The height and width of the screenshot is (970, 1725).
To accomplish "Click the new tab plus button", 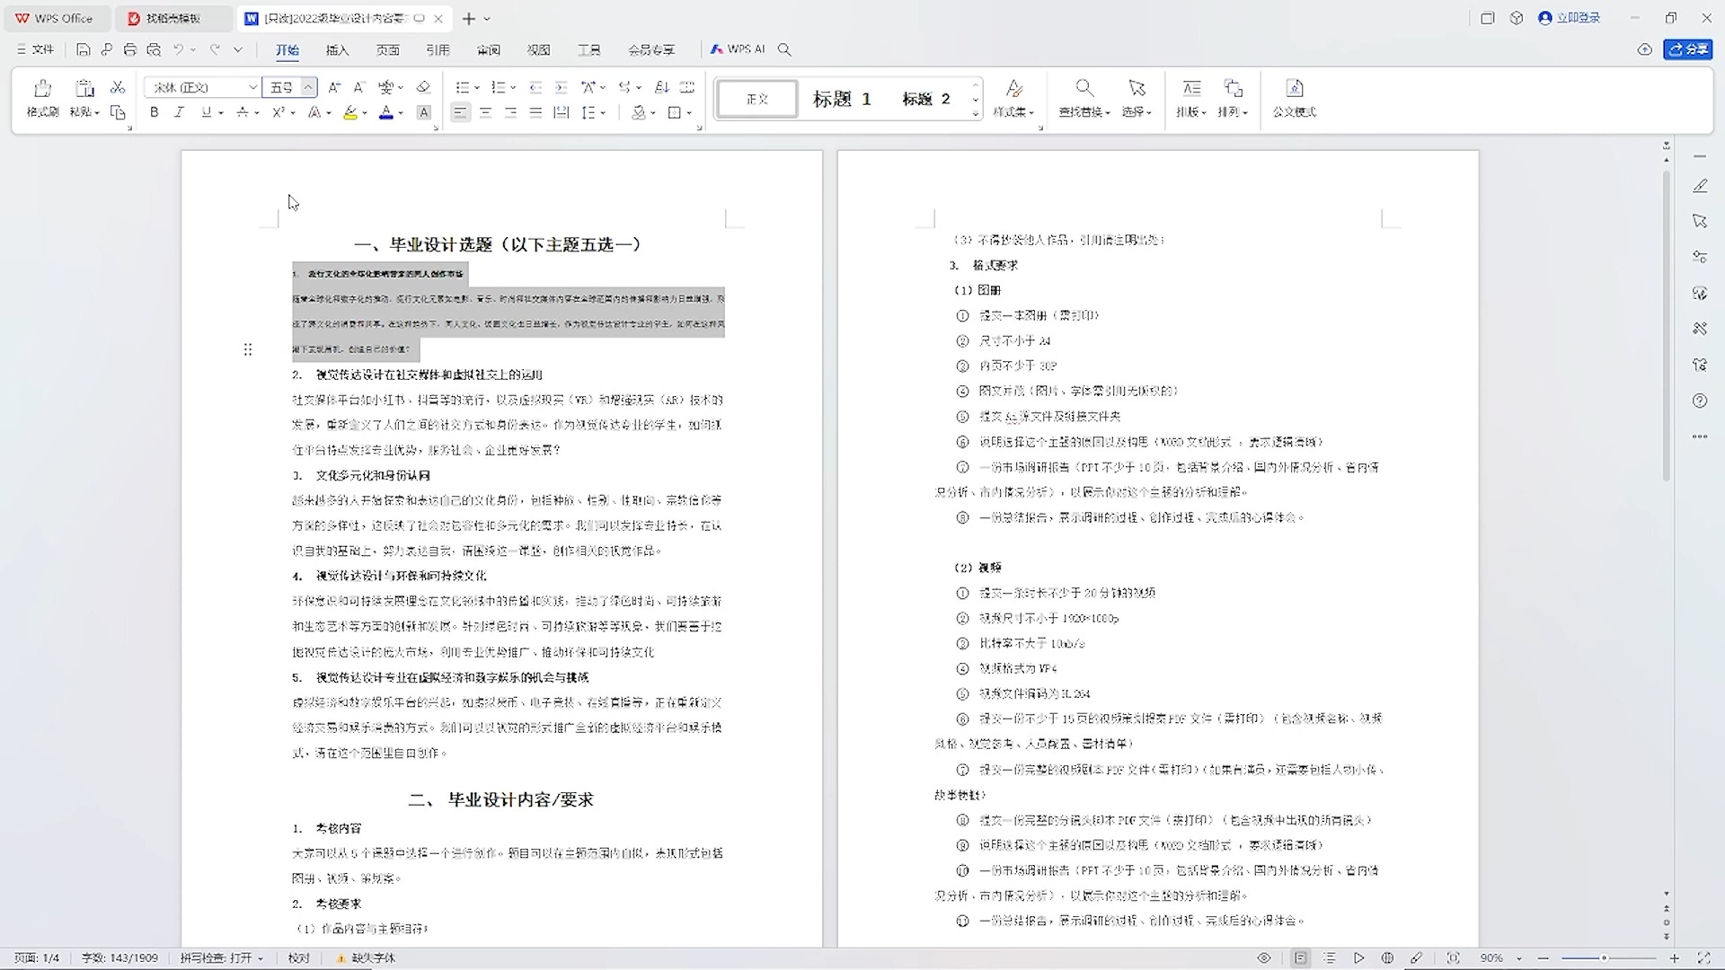I will click(x=468, y=18).
